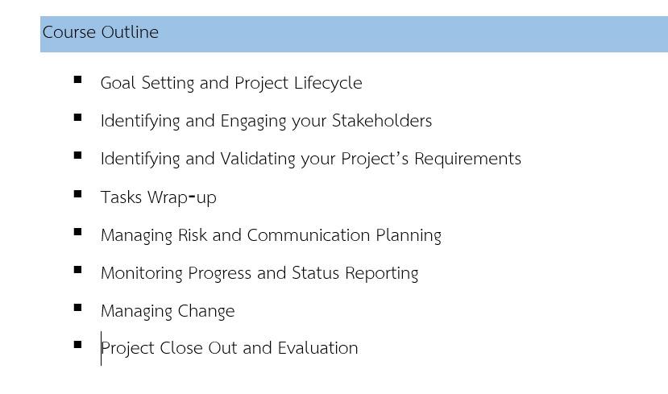Click the bullet marker beside Engaging your Stakeholders
Image resolution: width=668 pixels, height=394 pixels.
tap(77, 118)
